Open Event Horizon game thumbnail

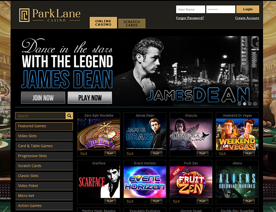[x=145, y=182]
